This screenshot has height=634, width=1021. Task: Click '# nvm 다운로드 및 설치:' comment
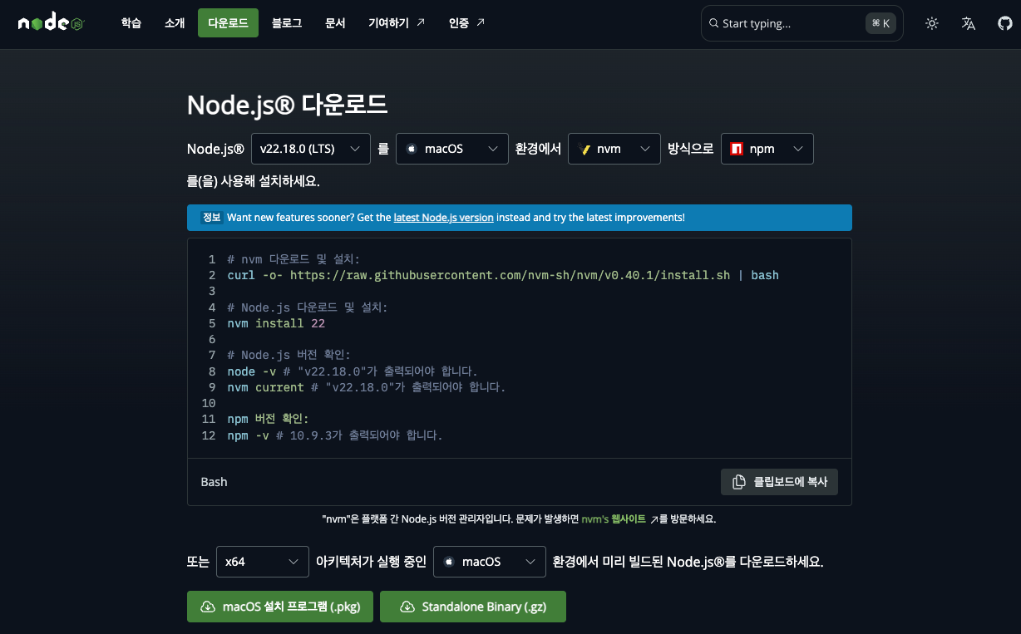click(293, 259)
